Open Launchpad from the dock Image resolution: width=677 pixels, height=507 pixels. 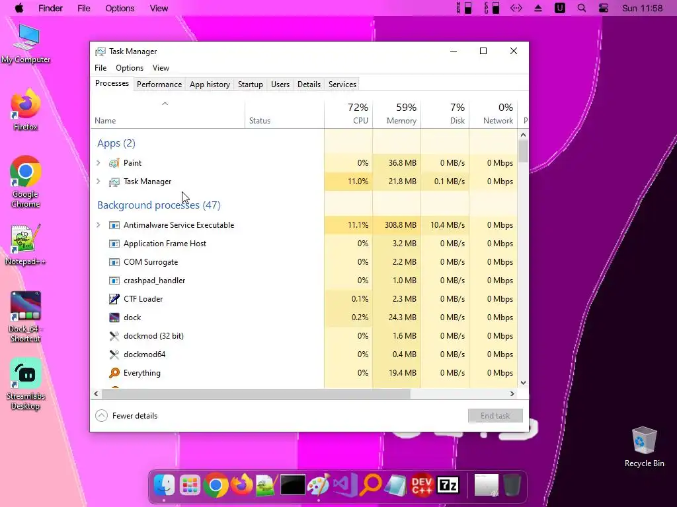[190, 485]
